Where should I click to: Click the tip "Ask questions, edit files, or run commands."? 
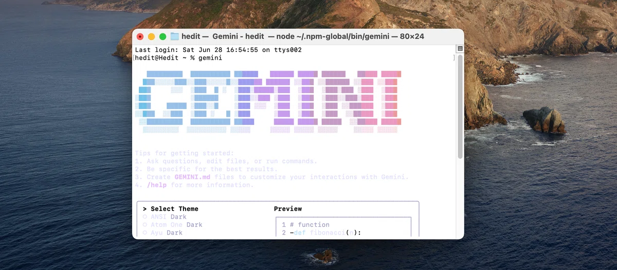click(x=232, y=161)
